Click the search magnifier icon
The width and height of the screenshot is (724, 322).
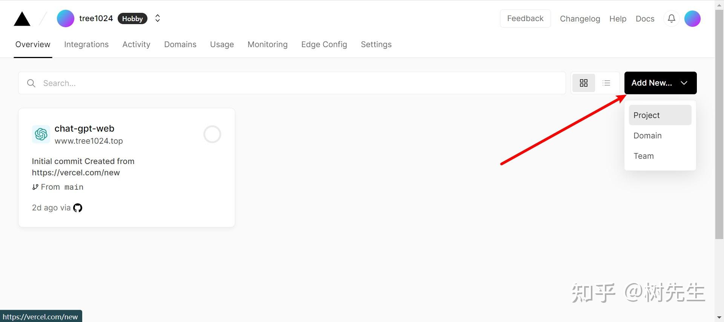click(x=31, y=83)
